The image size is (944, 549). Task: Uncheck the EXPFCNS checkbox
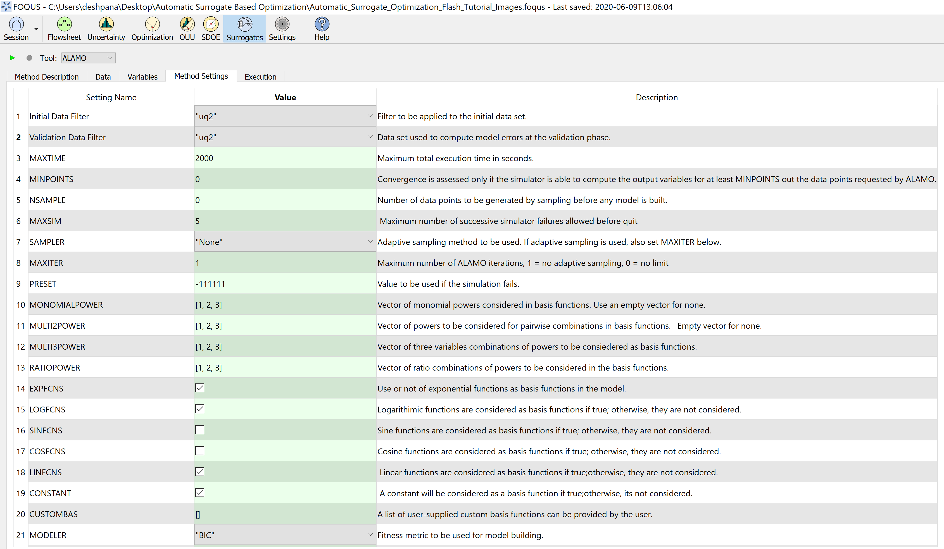click(x=200, y=388)
